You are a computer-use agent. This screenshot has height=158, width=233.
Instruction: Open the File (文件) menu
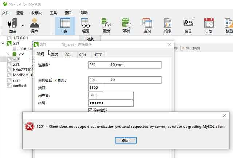[6, 13]
